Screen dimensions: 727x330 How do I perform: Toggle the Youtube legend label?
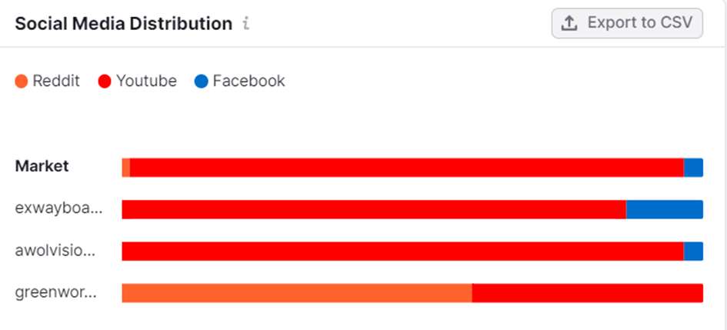(x=146, y=81)
